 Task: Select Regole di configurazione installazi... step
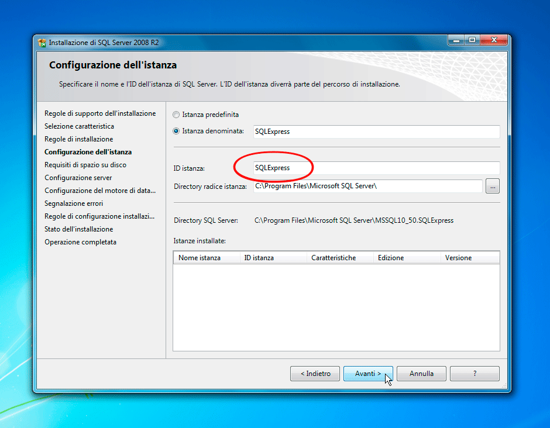[x=99, y=216]
